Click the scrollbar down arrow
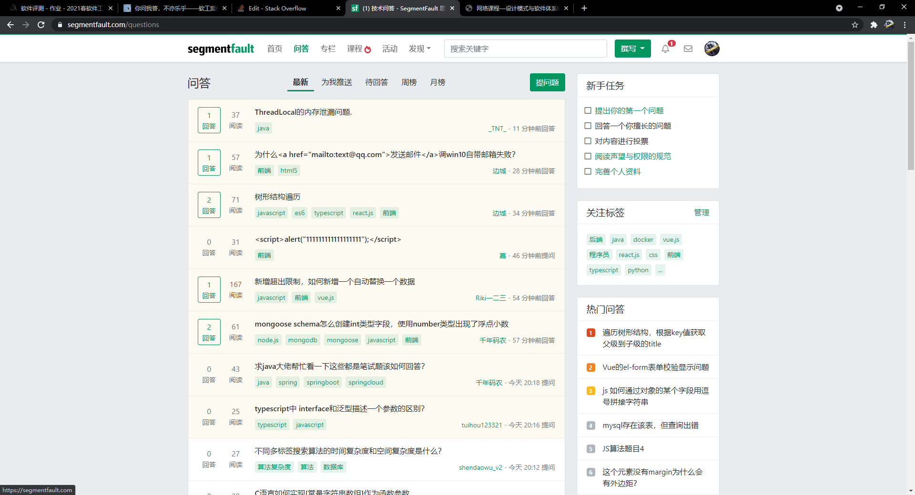 click(x=911, y=491)
